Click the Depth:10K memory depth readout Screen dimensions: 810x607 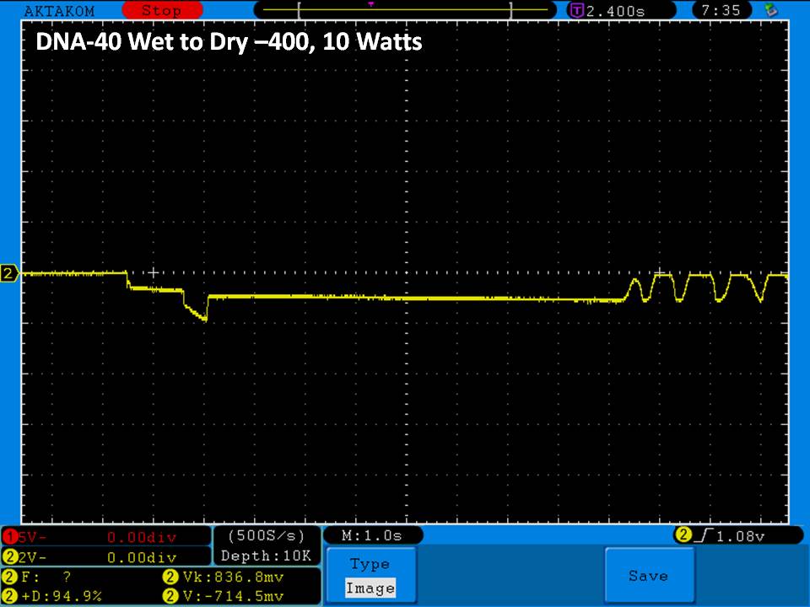tap(267, 556)
